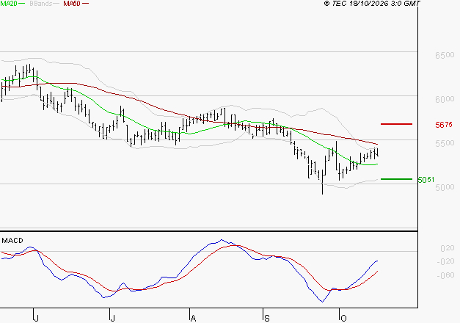
Task: Click the red resistance level line
Action: pos(396,124)
